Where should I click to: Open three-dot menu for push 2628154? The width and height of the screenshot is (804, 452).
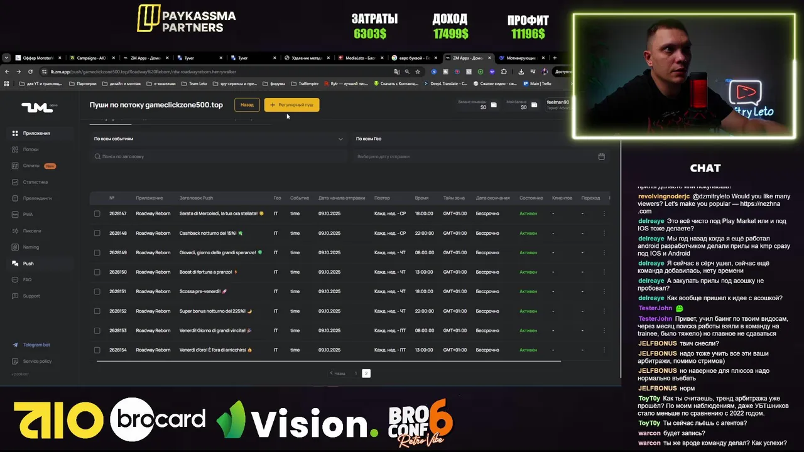tap(604, 350)
